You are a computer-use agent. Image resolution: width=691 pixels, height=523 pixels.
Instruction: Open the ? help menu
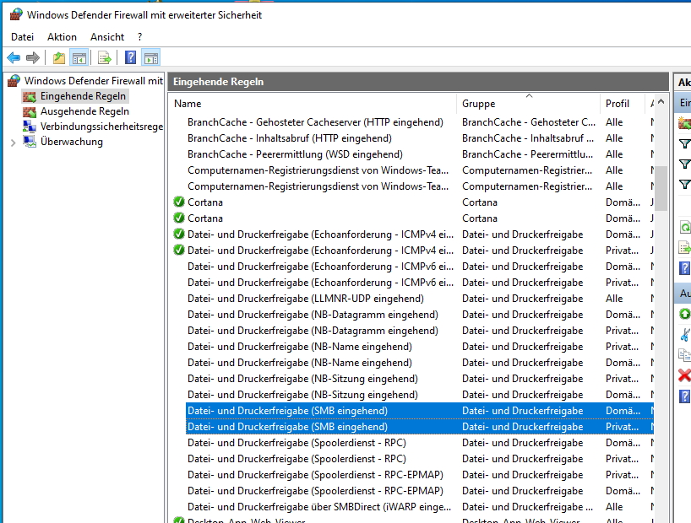click(139, 37)
